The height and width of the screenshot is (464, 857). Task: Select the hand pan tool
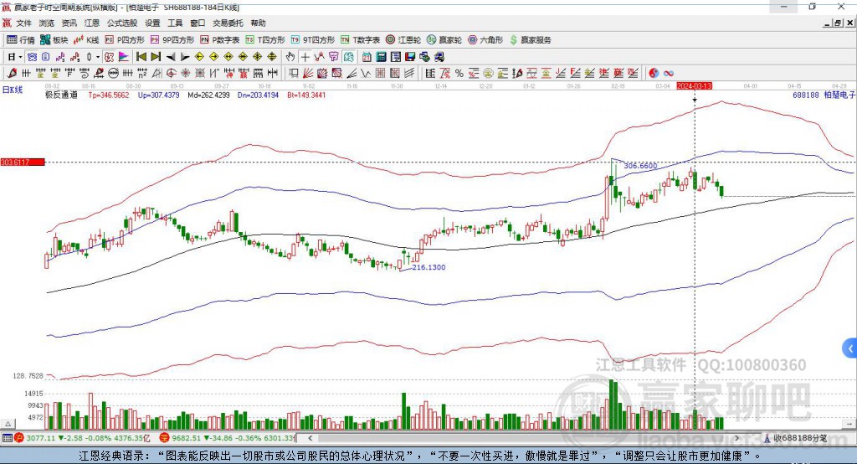pyautogui.click(x=290, y=57)
